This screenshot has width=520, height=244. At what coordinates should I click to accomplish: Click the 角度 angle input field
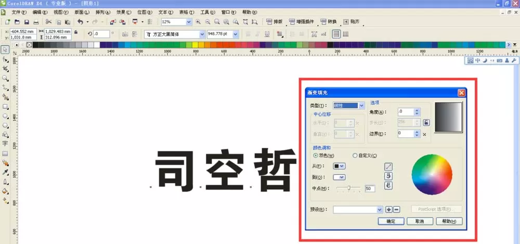click(x=406, y=112)
